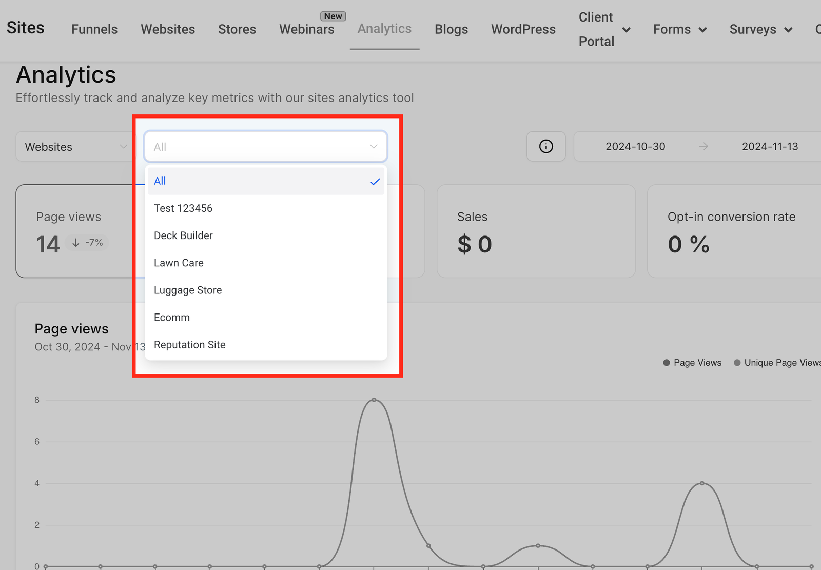Viewport: 821px width, 570px height.
Task: Choose Luggage Store option
Action: [188, 290]
